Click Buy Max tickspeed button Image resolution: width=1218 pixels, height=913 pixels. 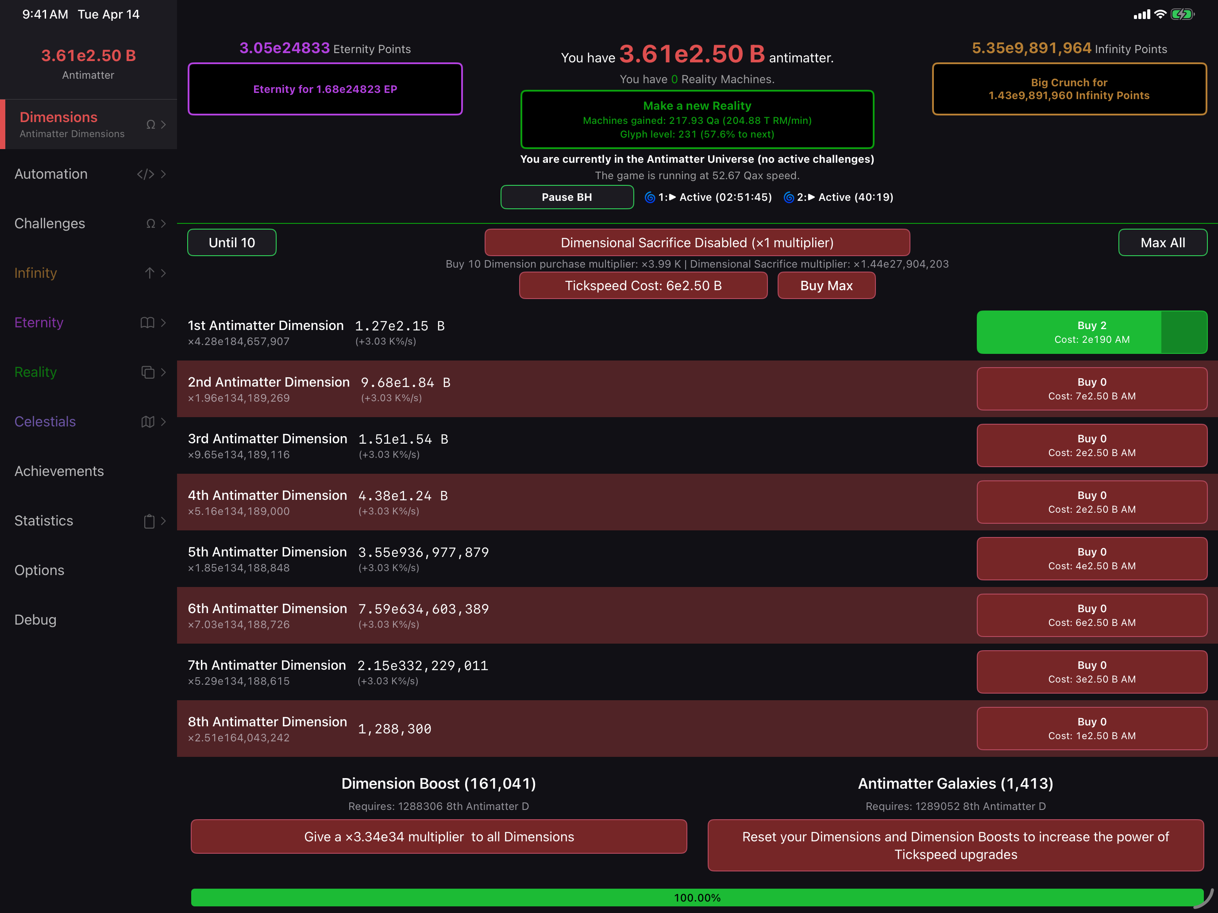point(826,286)
